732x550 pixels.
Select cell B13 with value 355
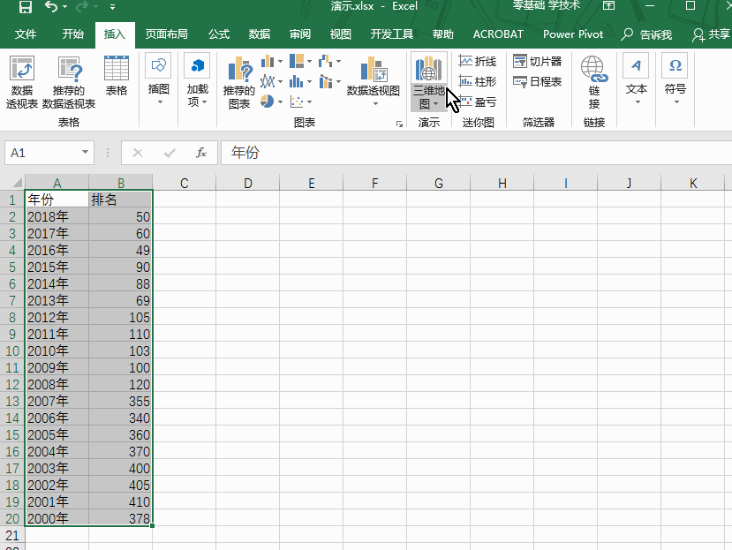tap(120, 402)
